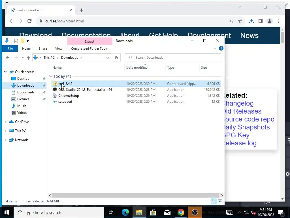
Task: Select the OBS-Studio-29.1.3-Full-Installer-x64 file
Action: 85,90
